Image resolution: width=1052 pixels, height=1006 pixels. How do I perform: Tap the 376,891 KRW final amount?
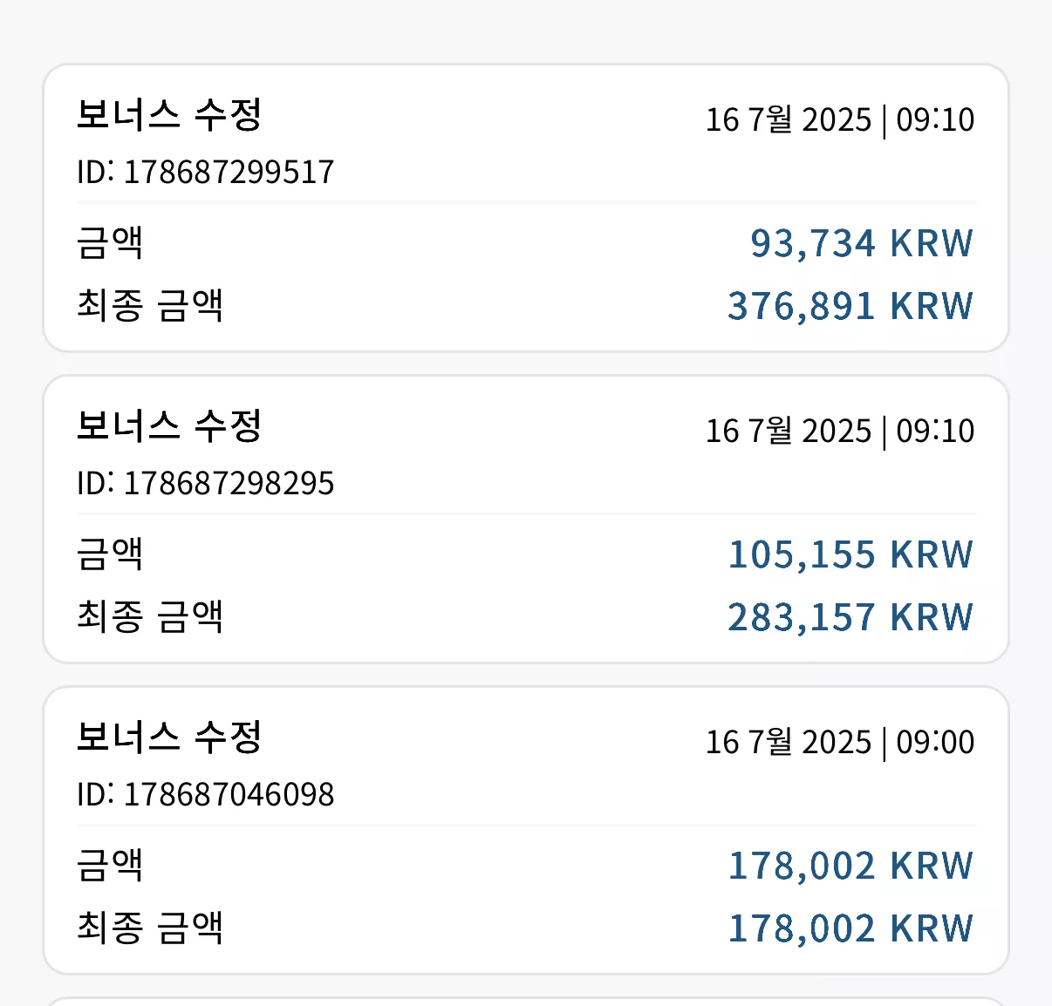850,306
